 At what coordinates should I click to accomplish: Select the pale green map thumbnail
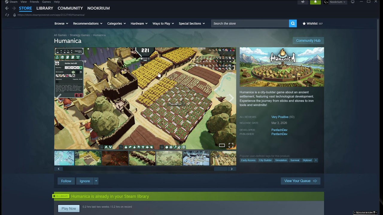[169, 158]
